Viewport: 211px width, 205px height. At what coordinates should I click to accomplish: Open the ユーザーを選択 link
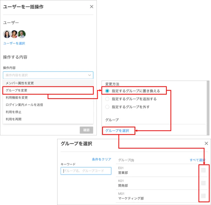pos(14,43)
